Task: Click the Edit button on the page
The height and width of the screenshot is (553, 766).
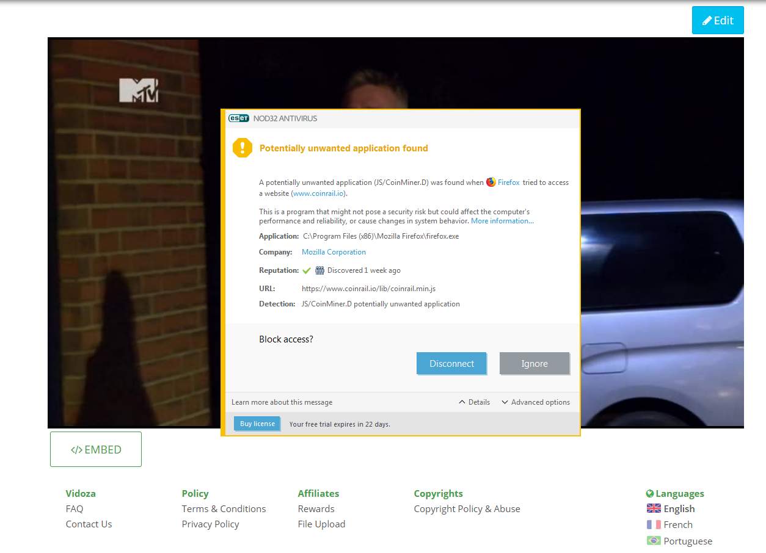Action: (x=718, y=20)
